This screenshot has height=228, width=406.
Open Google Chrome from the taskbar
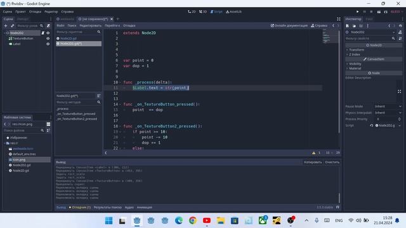click(192, 220)
